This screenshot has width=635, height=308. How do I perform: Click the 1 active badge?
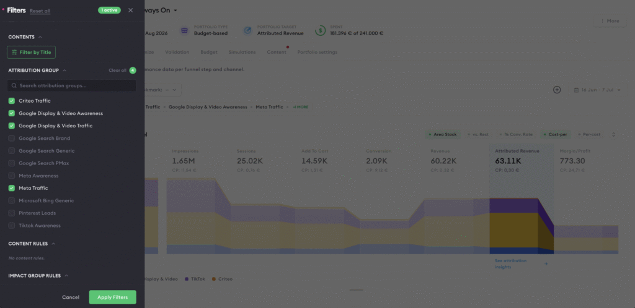(x=109, y=10)
